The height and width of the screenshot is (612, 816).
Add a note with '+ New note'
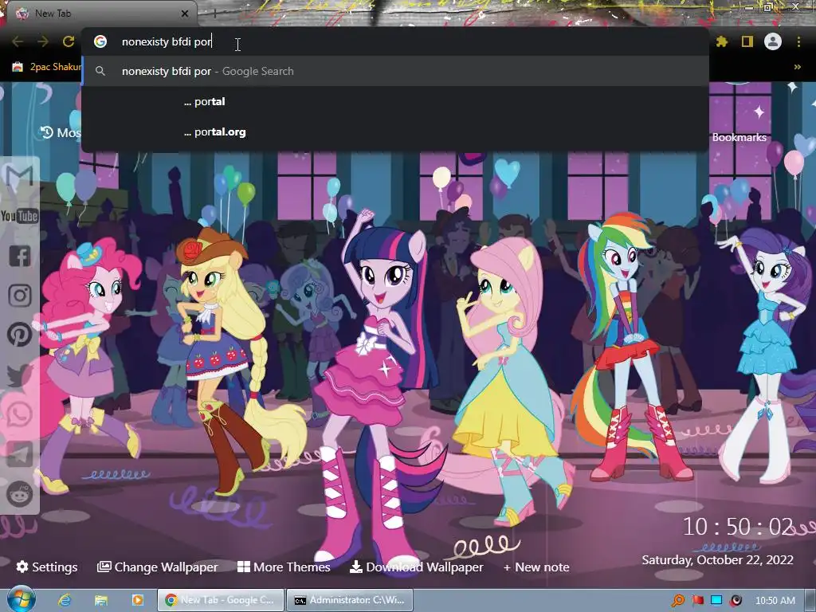coord(536,567)
